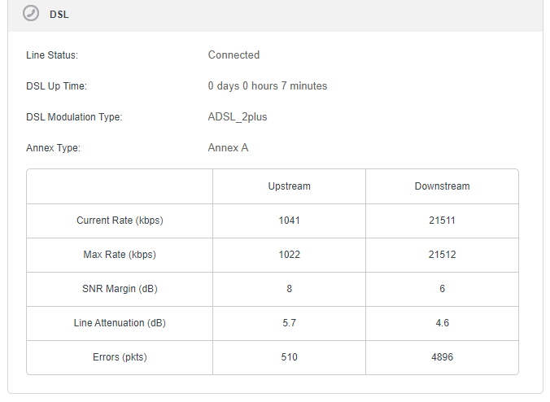Click the Current Rate (kbps) row label
550x402 pixels.
[120, 221]
